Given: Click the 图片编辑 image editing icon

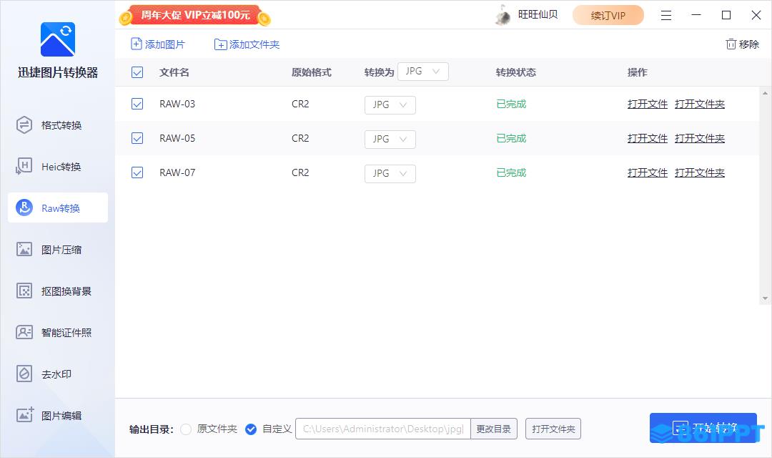Looking at the screenshot, I should tap(24, 416).
